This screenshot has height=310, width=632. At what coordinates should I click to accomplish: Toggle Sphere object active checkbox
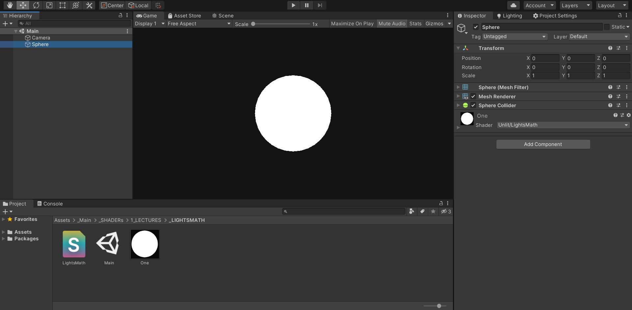click(x=476, y=27)
